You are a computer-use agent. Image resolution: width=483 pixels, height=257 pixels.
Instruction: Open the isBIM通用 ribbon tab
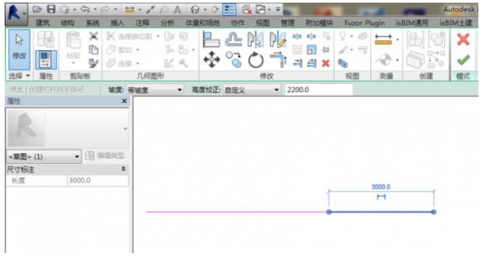pyautogui.click(x=412, y=23)
